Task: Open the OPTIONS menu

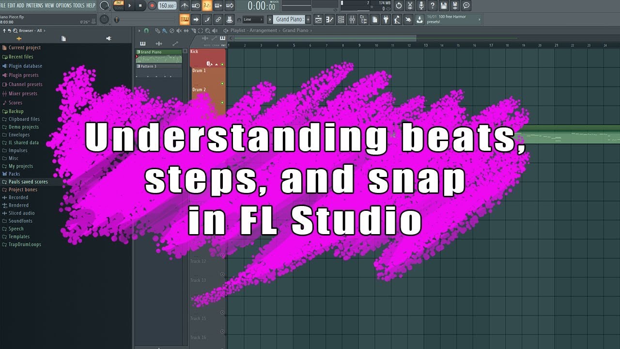Action: pos(63,5)
